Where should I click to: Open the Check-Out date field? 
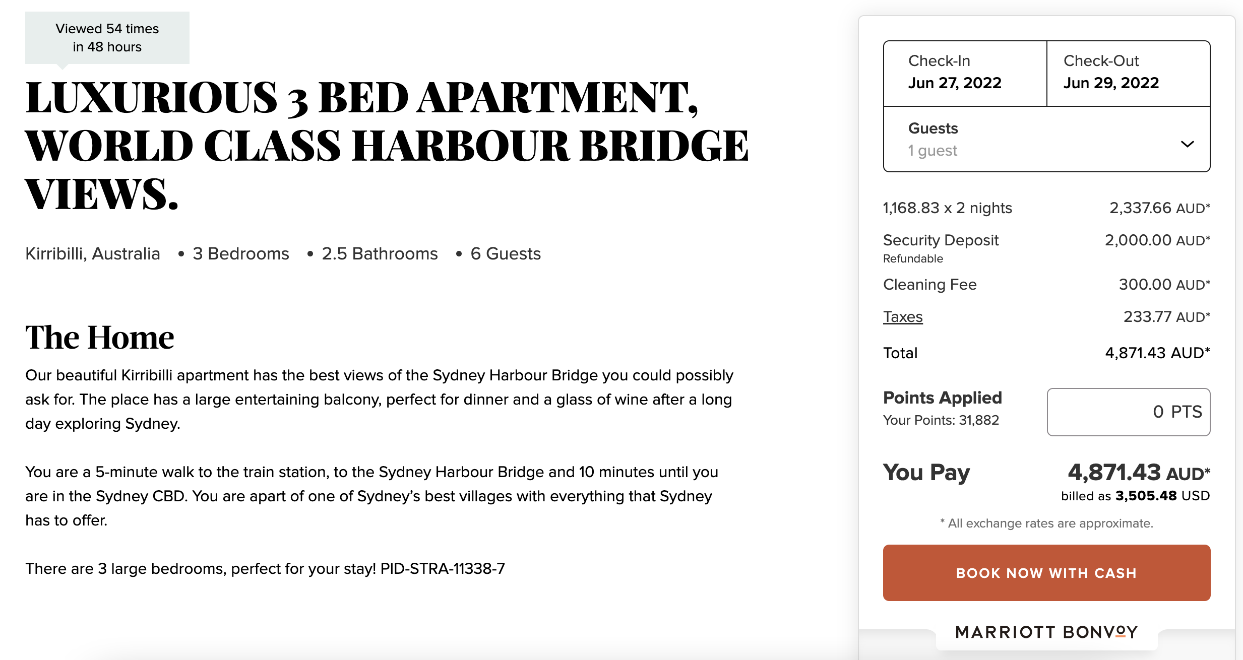pos(1128,73)
